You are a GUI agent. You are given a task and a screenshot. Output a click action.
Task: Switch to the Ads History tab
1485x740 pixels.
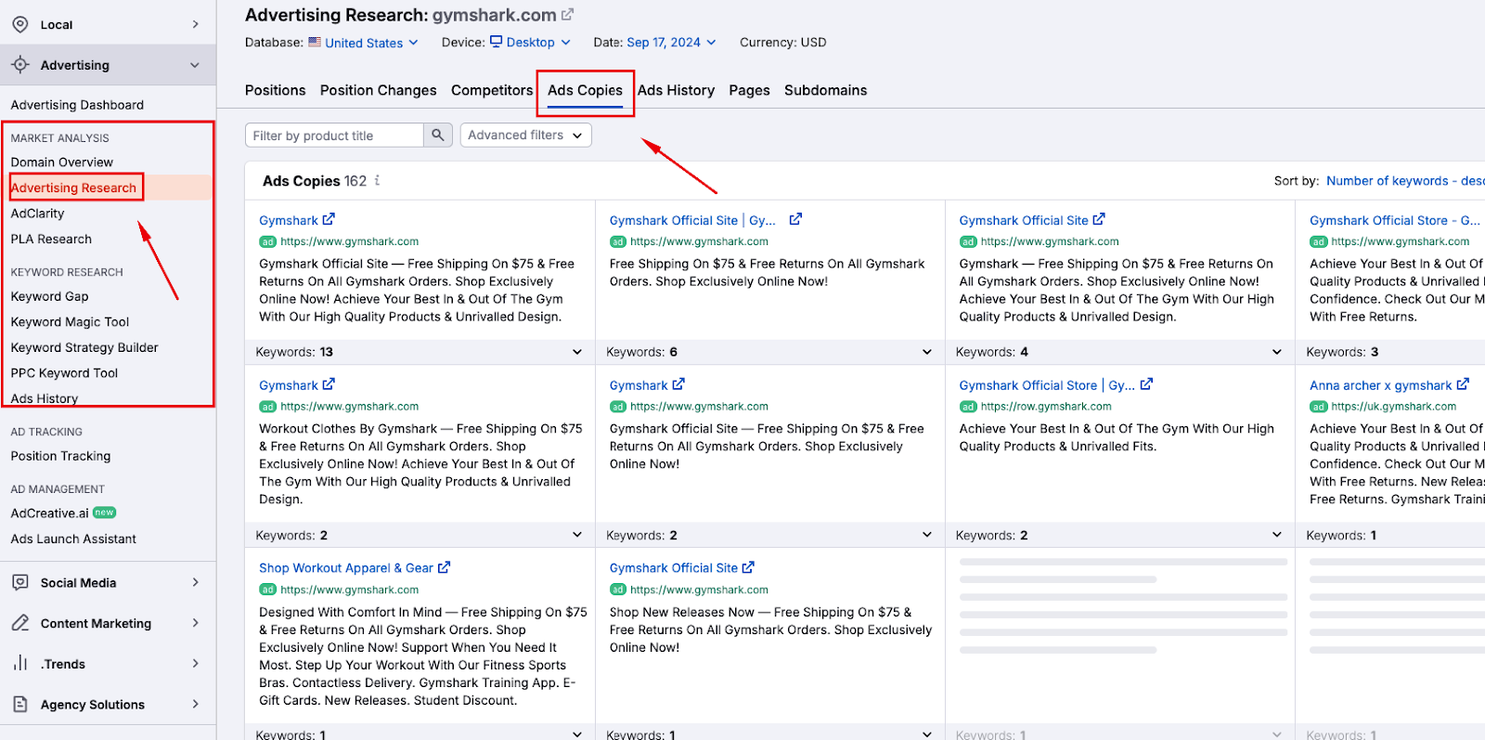tap(676, 90)
